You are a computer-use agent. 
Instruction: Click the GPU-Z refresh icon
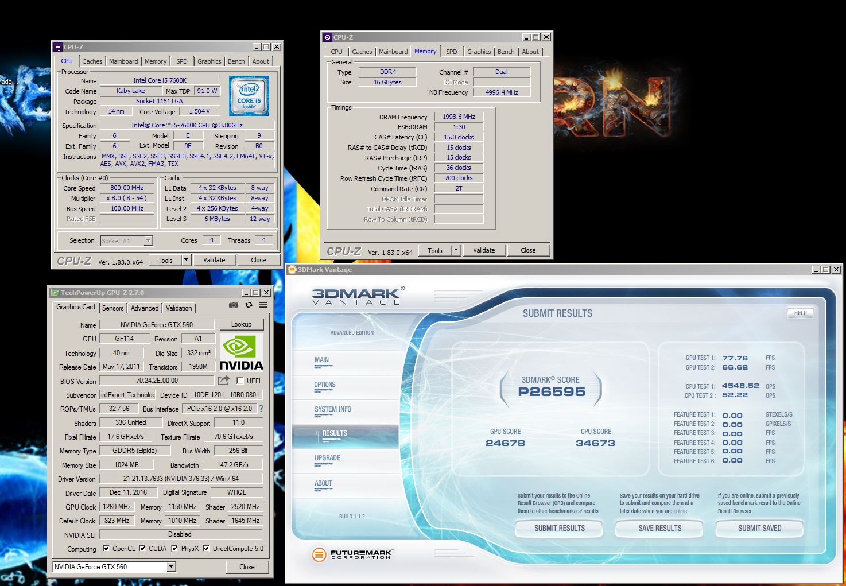click(x=249, y=305)
